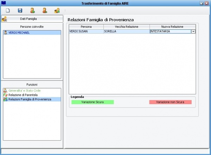Click the Relazioni Famiglia di Provenienza icon
The width and height of the screenshot is (211, 155).
point(5,99)
